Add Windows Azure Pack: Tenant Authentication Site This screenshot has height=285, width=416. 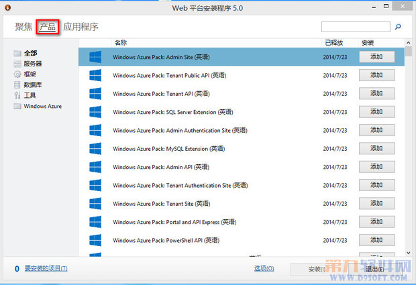376,185
